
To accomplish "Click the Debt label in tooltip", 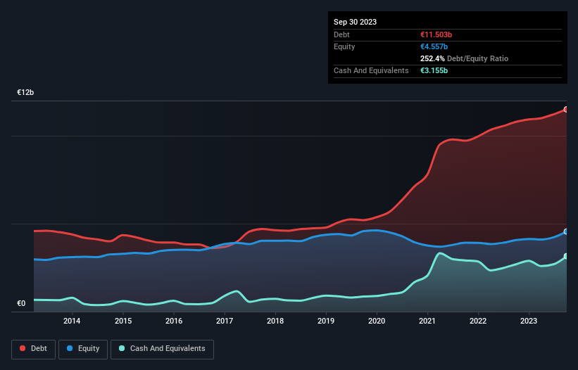I will [x=341, y=34].
